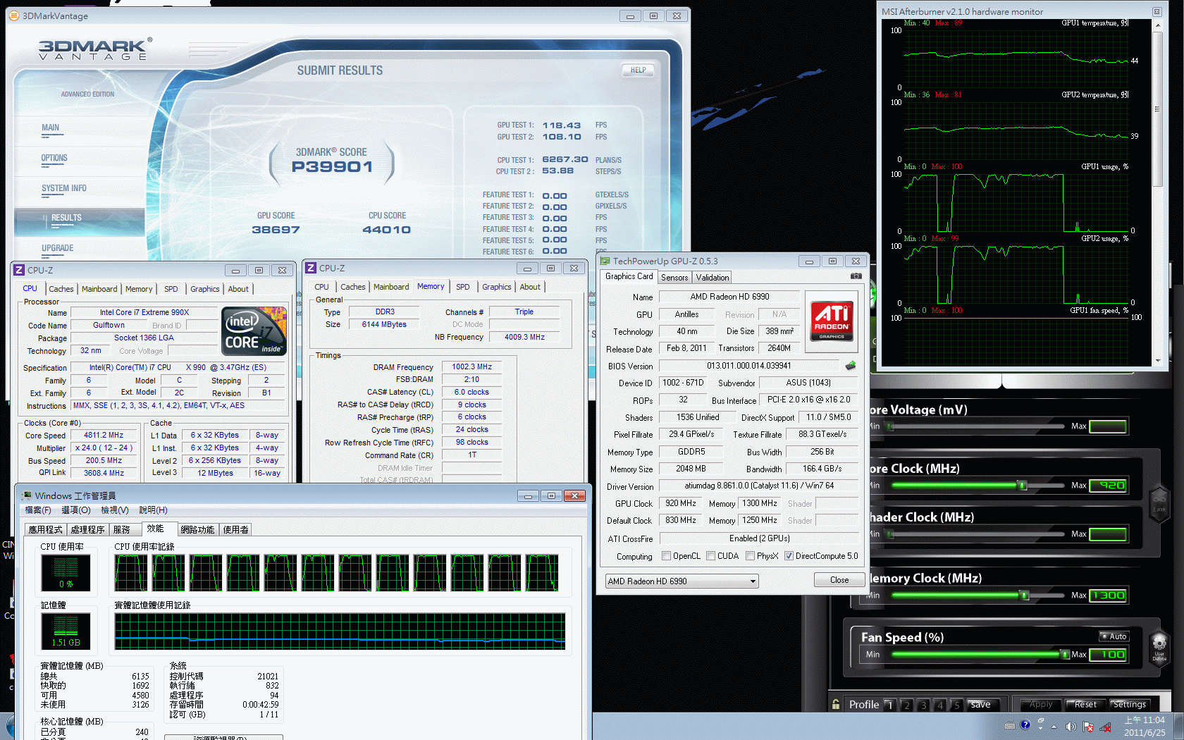The height and width of the screenshot is (740, 1184).
Task: Enable the OpenCL checkbox
Action: pyautogui.click(x=666, y=556)
